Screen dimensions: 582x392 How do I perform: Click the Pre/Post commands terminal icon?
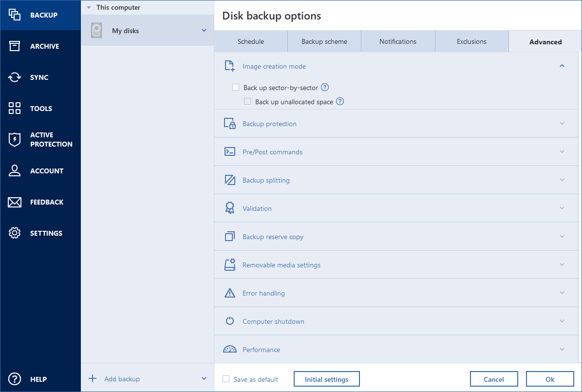229,152
